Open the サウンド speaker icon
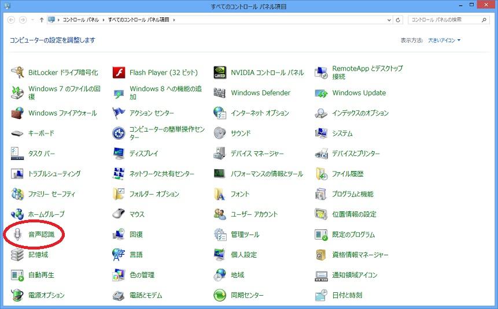 220,133
